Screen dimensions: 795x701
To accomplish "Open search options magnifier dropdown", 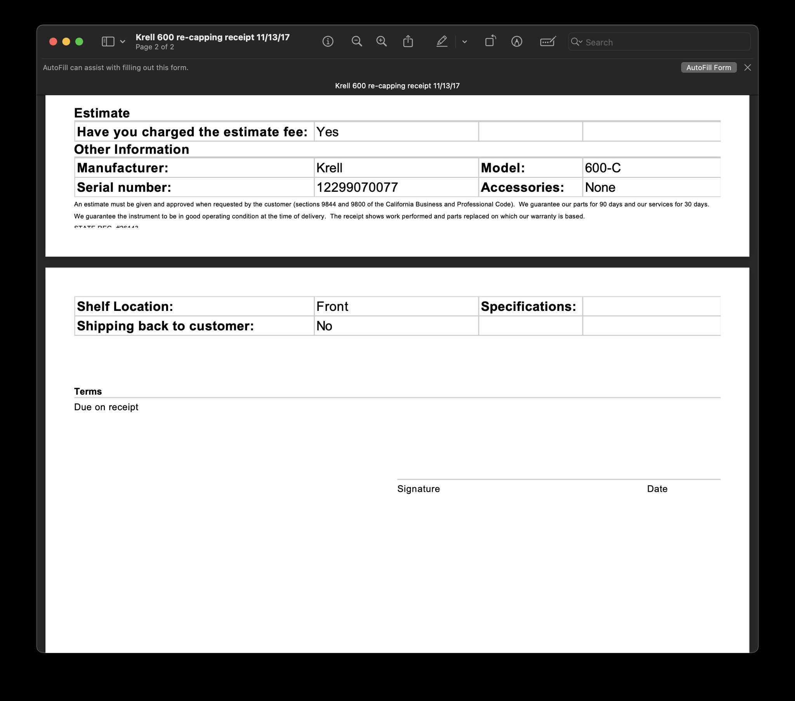I will pyautogui.click(x=576, y=42).
